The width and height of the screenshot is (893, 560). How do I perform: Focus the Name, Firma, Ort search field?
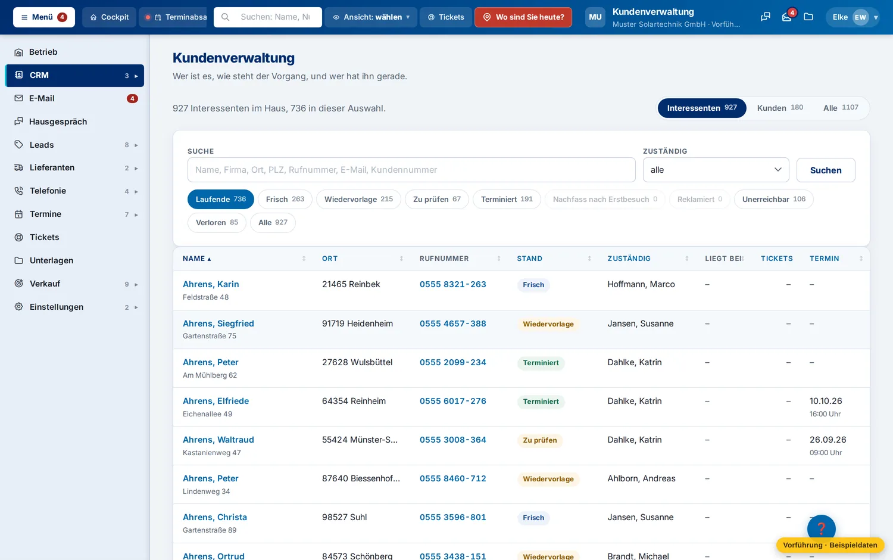tap(411, 170)
